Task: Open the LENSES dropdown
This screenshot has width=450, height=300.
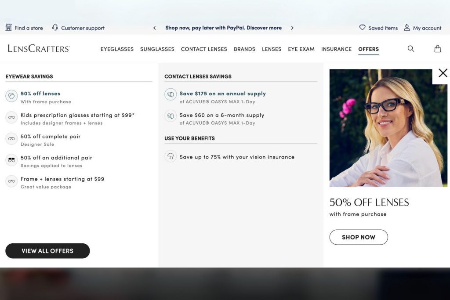Action: pyautogui.click(x=272, y=49)
